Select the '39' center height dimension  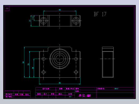click(x=33, y=68)
